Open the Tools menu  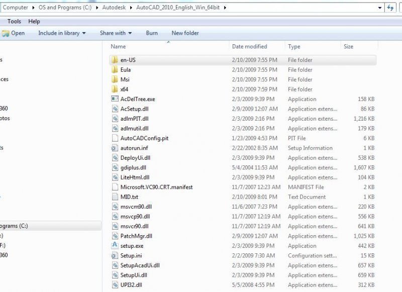[x=14, y=22]
